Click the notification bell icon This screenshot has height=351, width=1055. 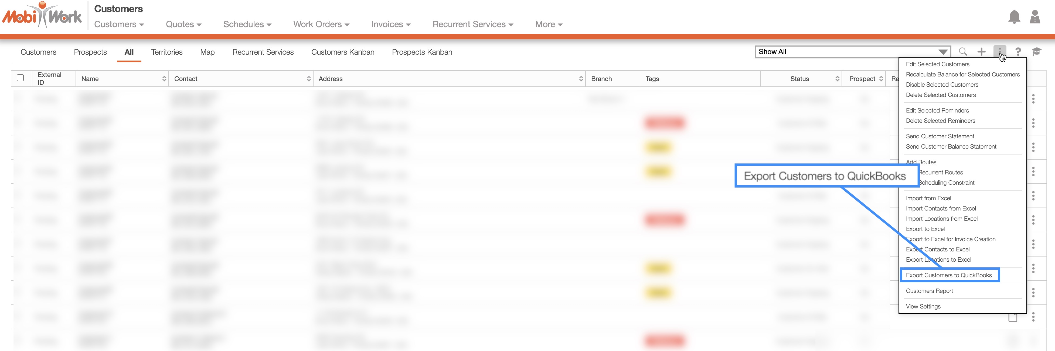pos(1014,17)
